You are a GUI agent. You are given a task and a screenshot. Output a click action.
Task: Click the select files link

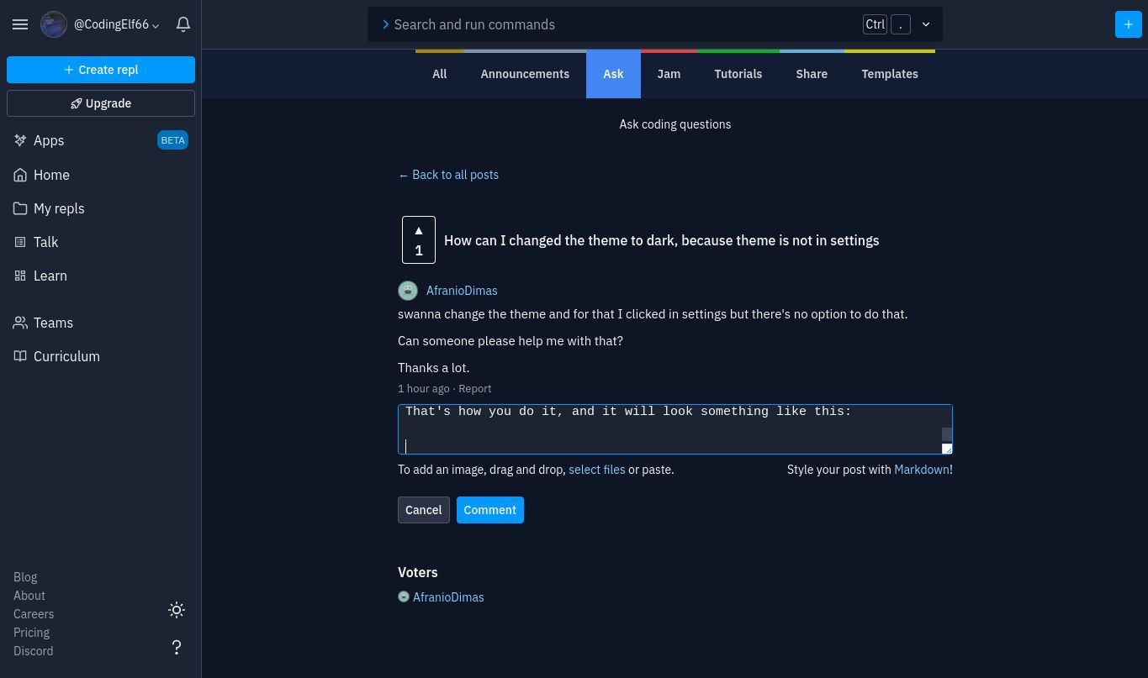(597, 470)
